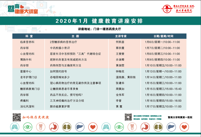Select the topic about 三高 代谢综合征
This screenshot has width=201, height=137.
coord(75,54)
